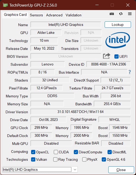
Task: Click the Intel logo image
Action: (x=118, y=40)
